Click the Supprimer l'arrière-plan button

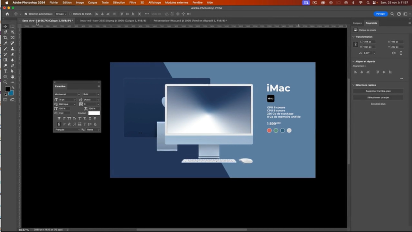coord(378,91)
